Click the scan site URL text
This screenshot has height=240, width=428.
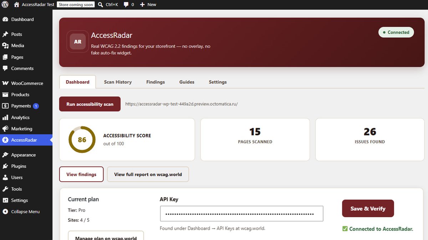(182, 104)
